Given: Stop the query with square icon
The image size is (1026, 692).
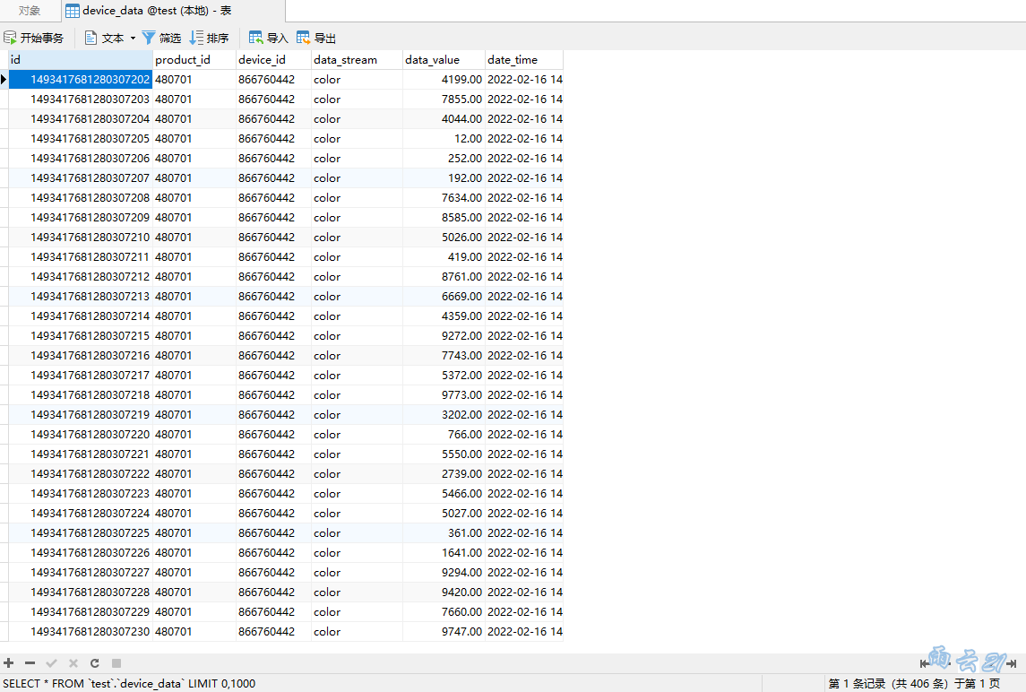Looking at the screenshot, I should [116, 663].
